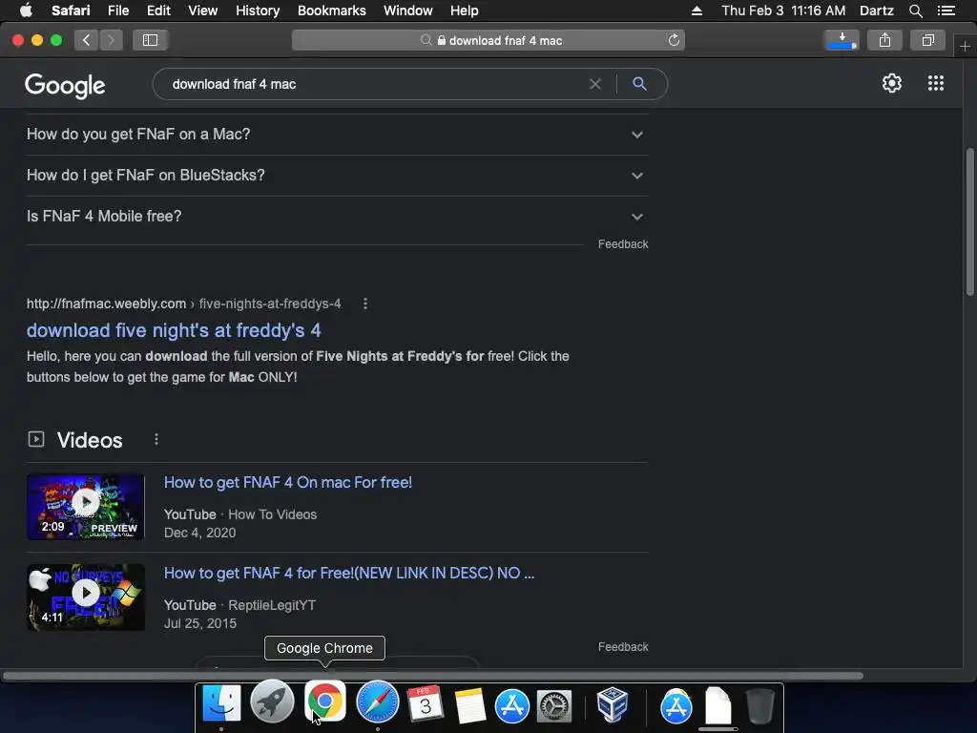The height and width of the screenshot is (733, 977).
Task: Open VirtualBox from the Dock
Action: click(x=612, y=704)
